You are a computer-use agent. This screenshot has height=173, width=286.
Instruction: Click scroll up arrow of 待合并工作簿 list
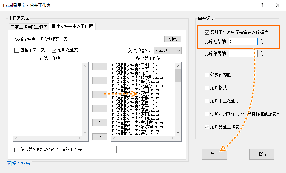(178, 66)
